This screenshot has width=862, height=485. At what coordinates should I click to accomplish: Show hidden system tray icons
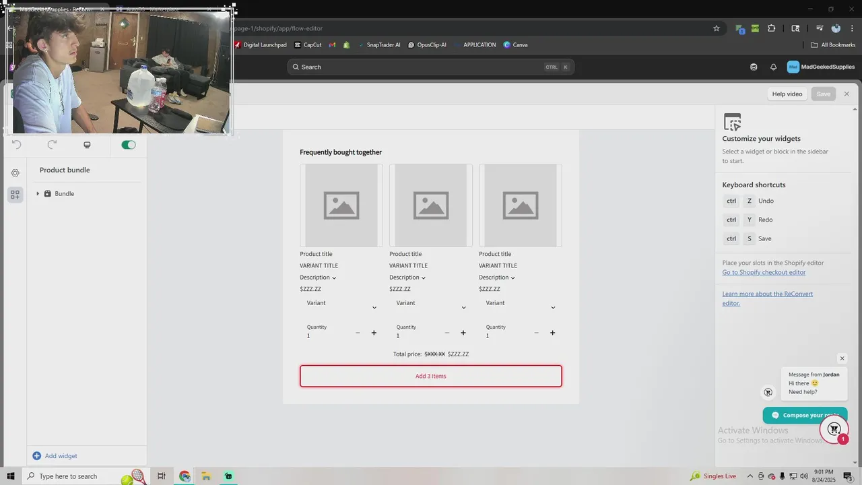751,476
